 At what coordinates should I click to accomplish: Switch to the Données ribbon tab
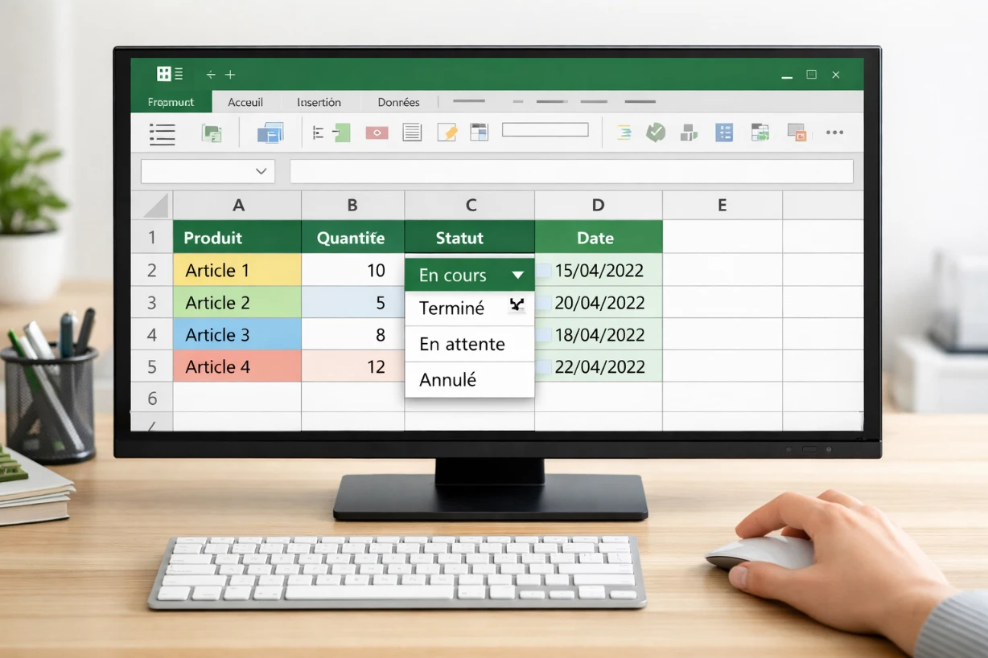398,102
